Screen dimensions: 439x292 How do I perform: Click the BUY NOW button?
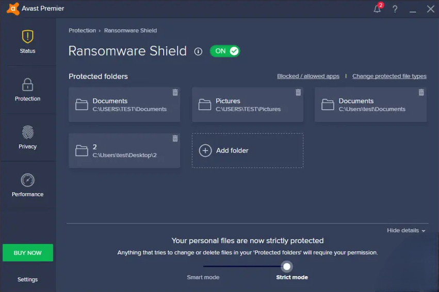tap(28, 252)
